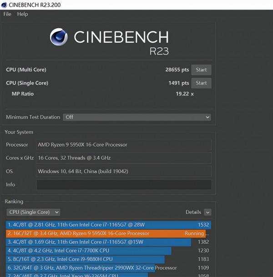Click the Processor name field

[124, 145]
